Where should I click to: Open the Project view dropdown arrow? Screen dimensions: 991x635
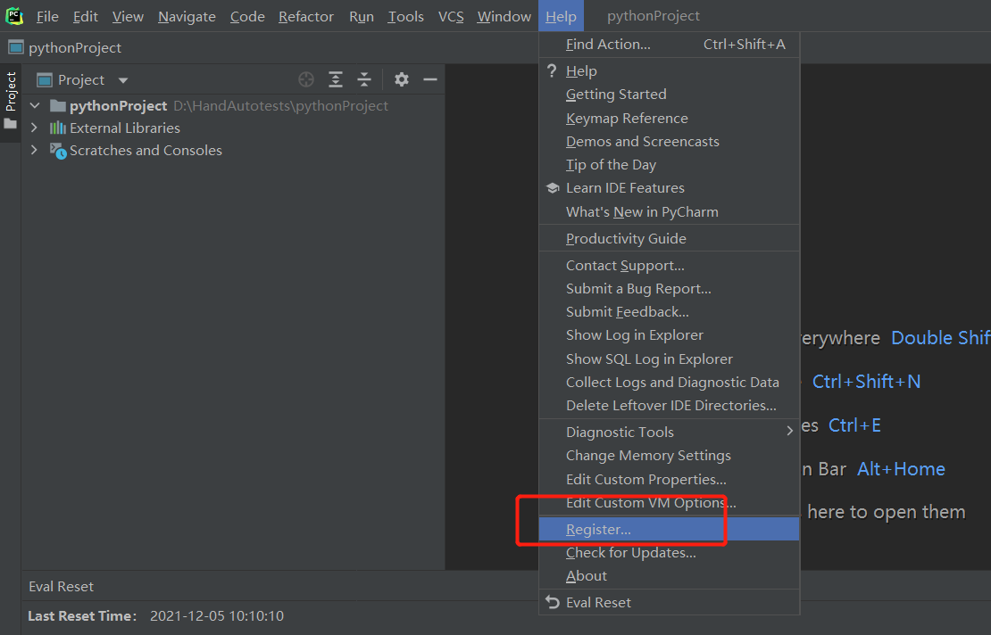(x=122, y=81)
